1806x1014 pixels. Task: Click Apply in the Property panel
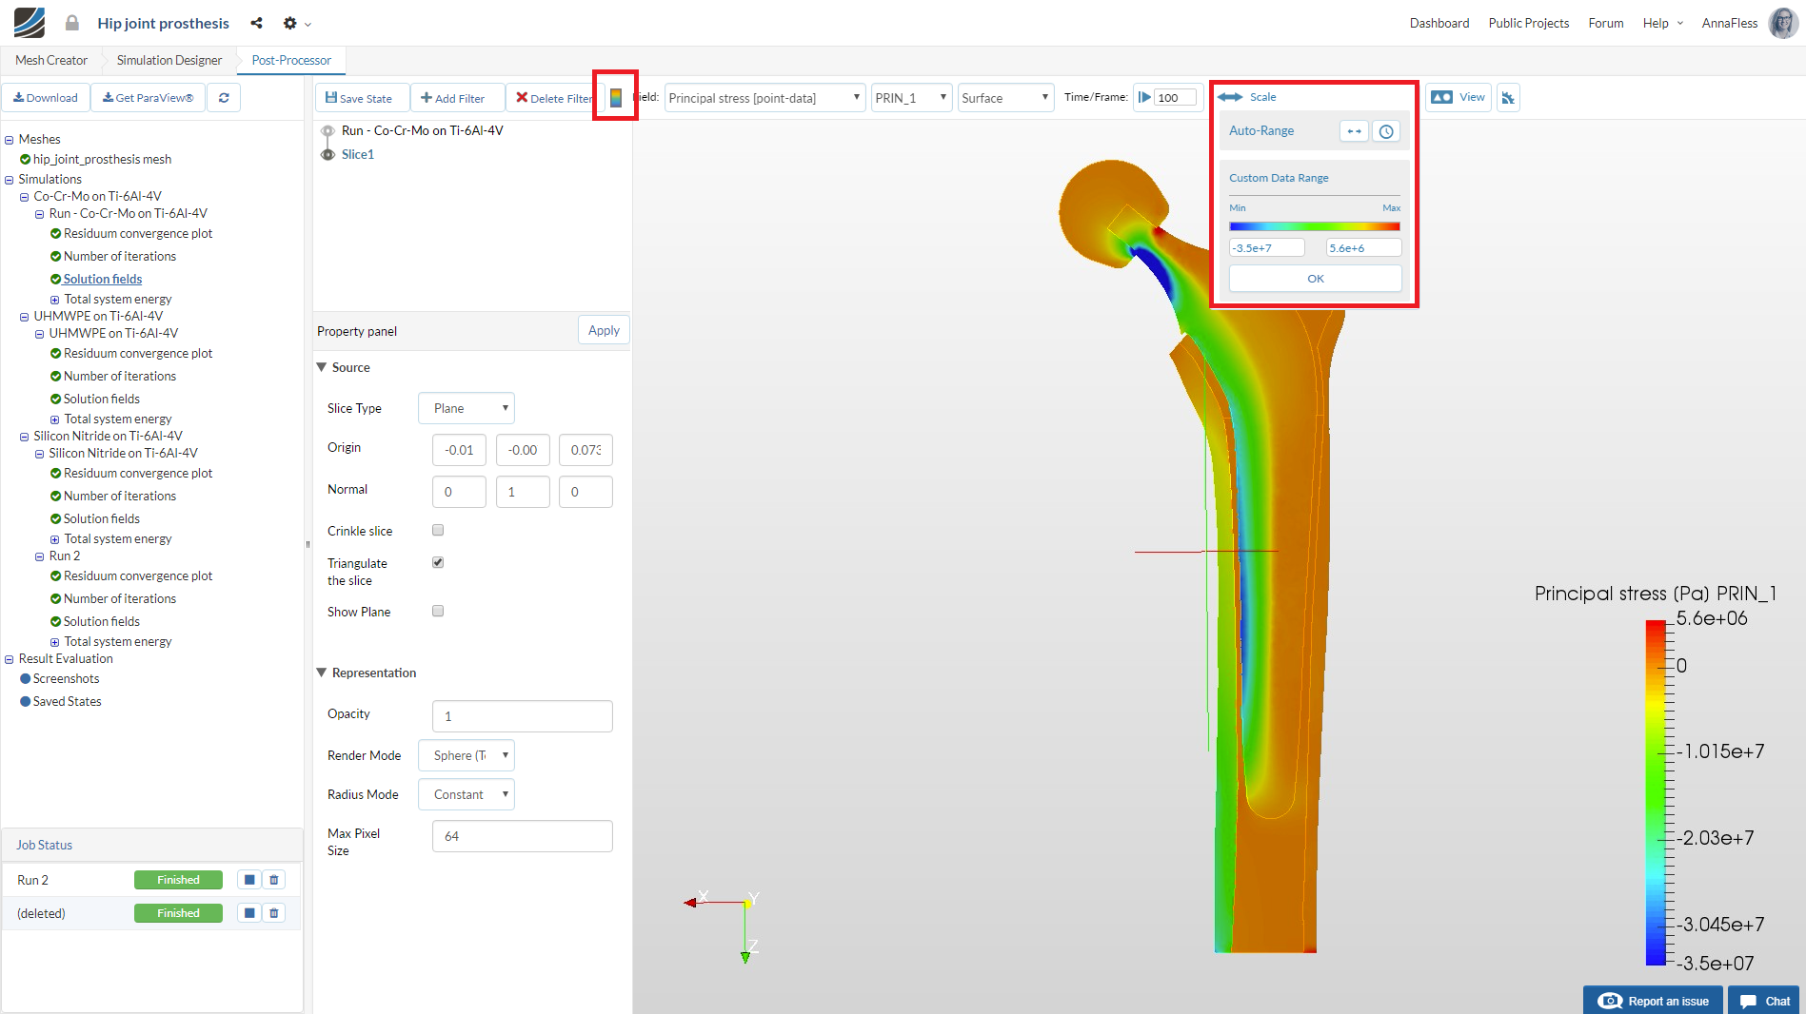click(x=603, y=330)
